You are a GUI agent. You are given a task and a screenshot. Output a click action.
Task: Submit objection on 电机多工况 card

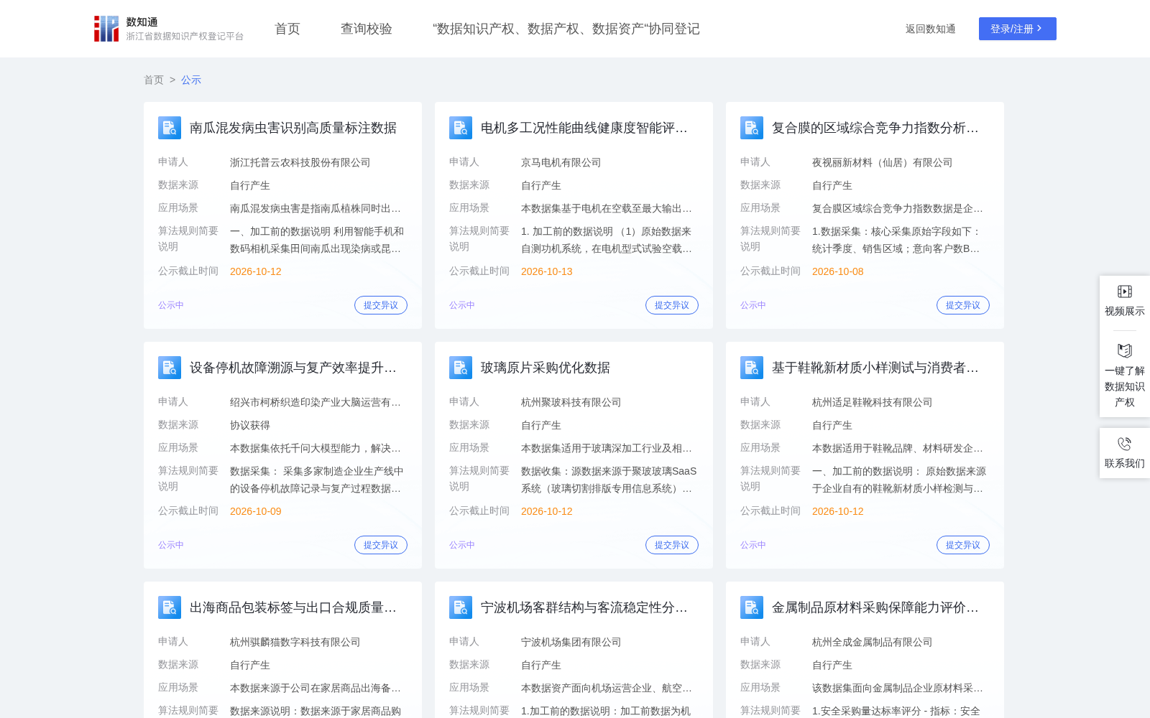coord(672,305)
